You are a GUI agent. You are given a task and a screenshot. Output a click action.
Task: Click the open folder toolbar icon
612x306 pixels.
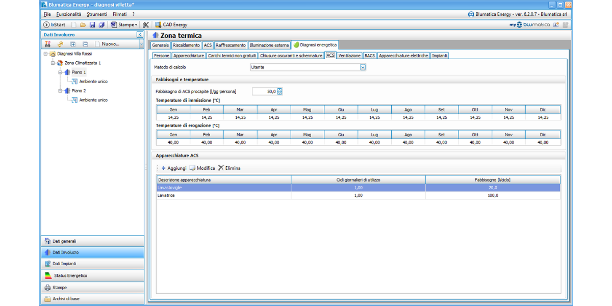click(x=83, y=24)
